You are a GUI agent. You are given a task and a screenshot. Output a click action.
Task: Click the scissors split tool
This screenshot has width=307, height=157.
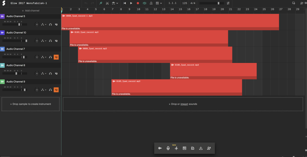point(107,3)
